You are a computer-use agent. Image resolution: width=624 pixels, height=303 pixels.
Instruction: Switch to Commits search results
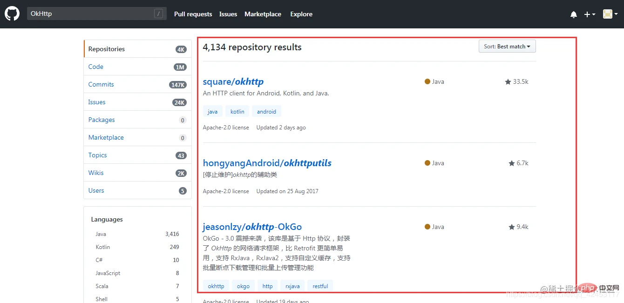[101, 85]
